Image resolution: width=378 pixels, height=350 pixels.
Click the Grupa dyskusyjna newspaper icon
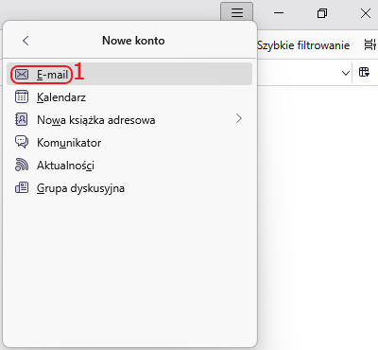(x=22, y=187)
